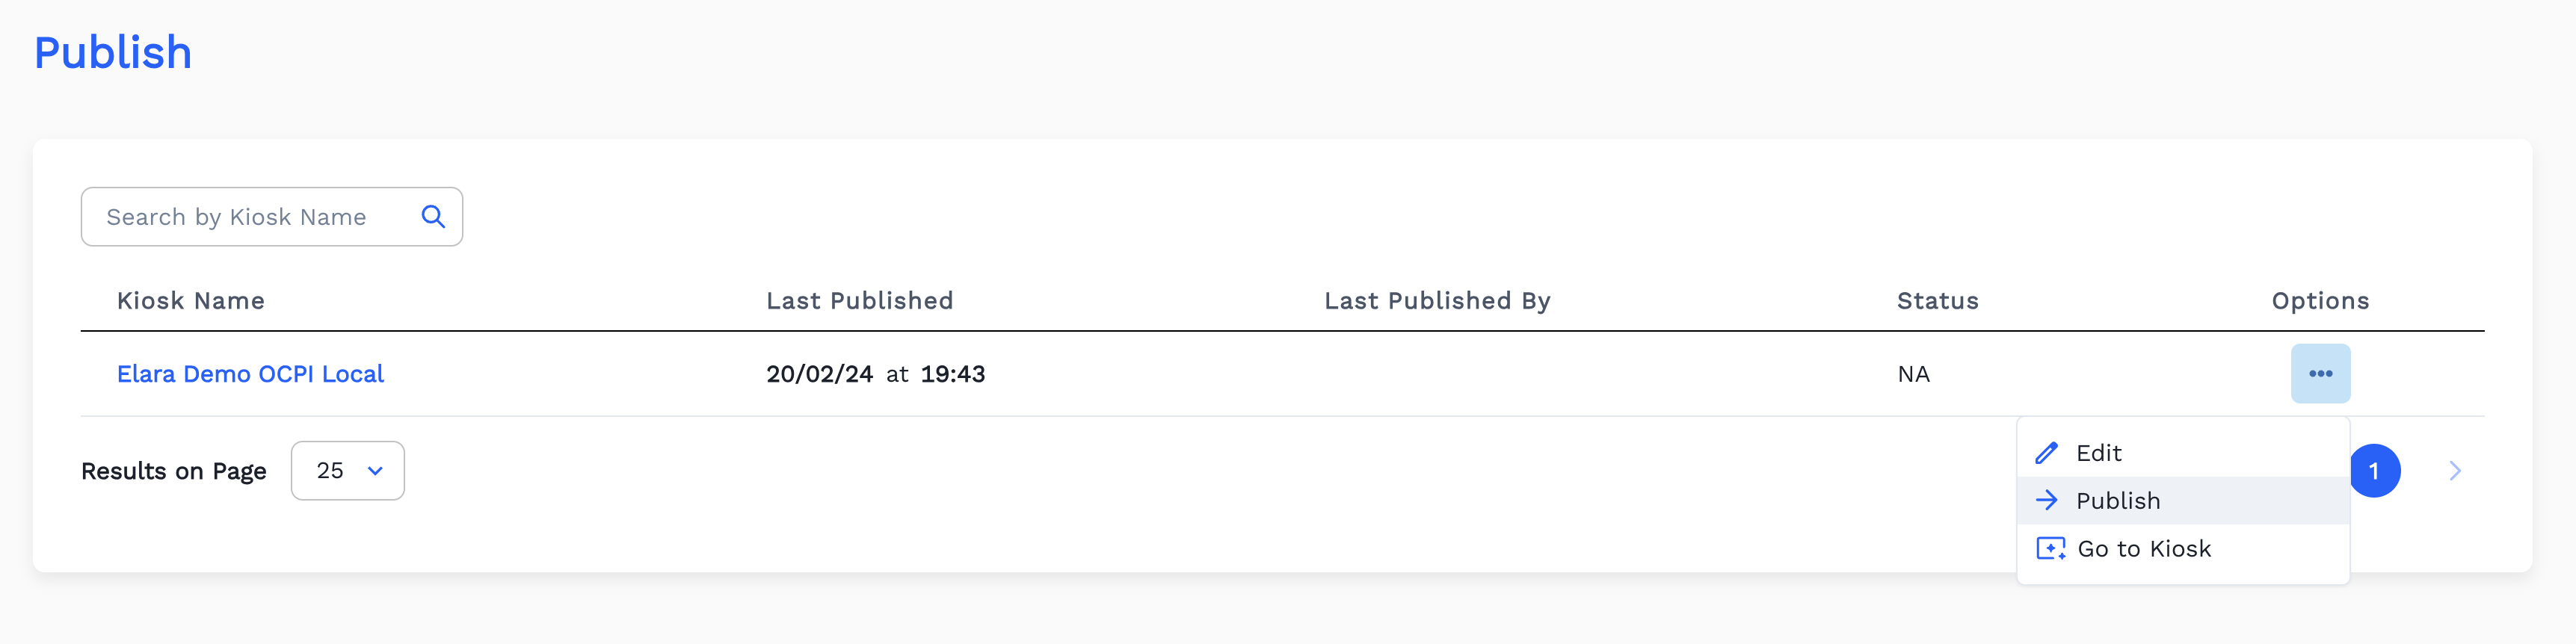This screenshot has width=2576, height=644.
Task: Click the Options column header
Action: [2320, 300]
